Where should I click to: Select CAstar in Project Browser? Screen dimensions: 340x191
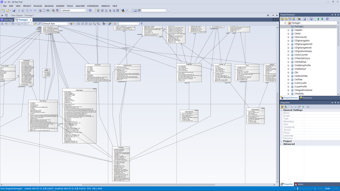(x=297, y=34)
